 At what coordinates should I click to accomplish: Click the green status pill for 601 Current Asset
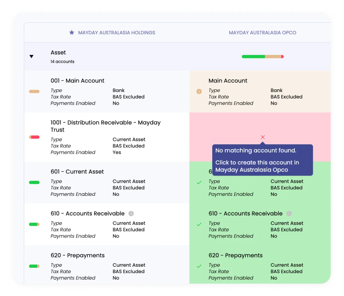34,182
